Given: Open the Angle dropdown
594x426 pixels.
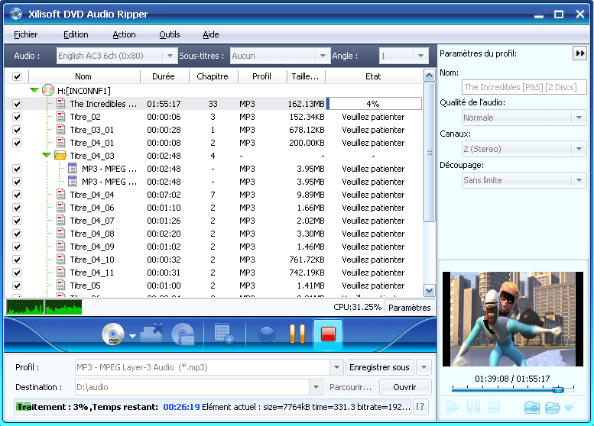Looking at the screenshot, I should [420, 56].
